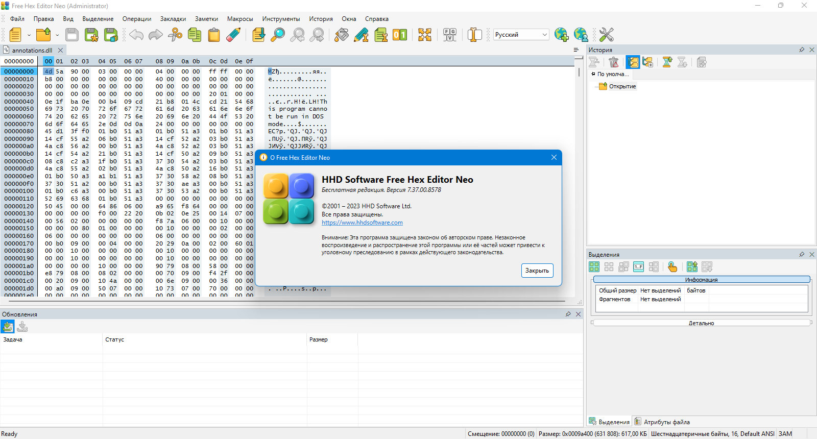
Task: Click the orange expand arrows icon
Action: [x=425, y=35]
